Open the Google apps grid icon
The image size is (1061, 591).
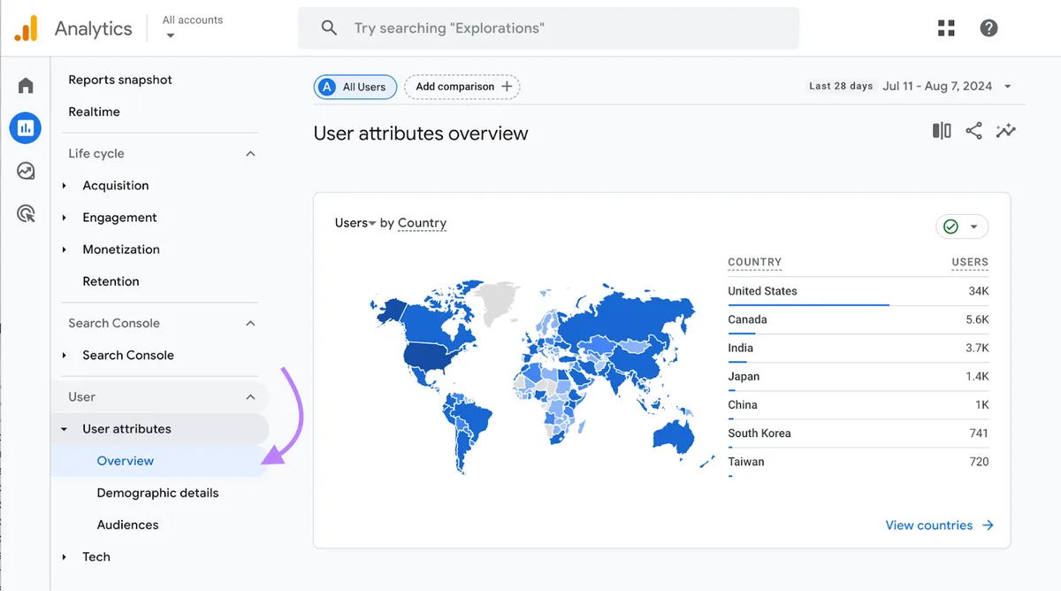click(946, 28)
